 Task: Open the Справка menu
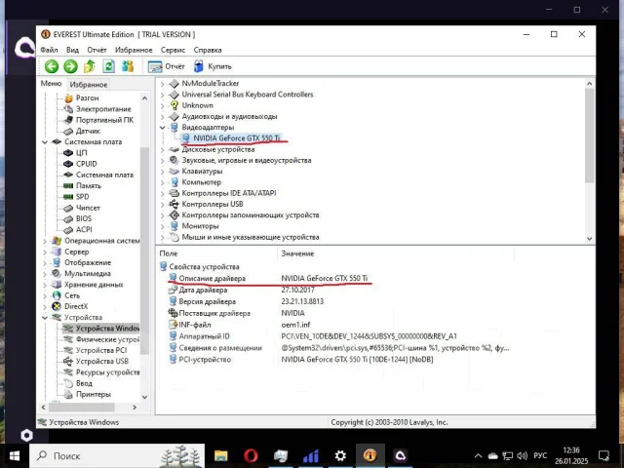pos(208,50)
